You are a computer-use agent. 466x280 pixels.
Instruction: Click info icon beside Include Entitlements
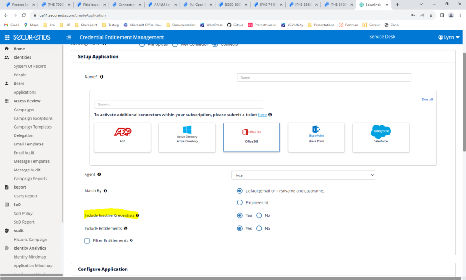pos(126,229)
